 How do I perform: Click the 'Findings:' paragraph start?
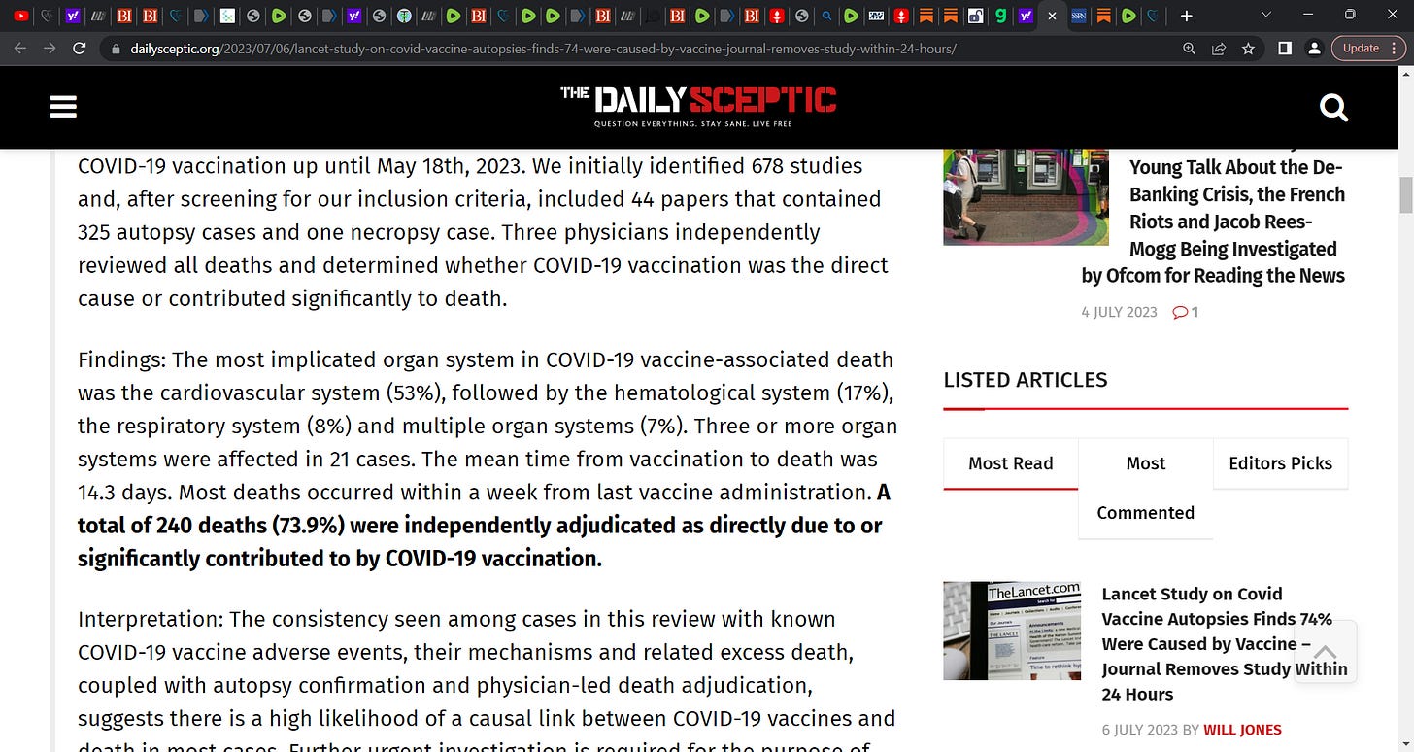point(122,359)
